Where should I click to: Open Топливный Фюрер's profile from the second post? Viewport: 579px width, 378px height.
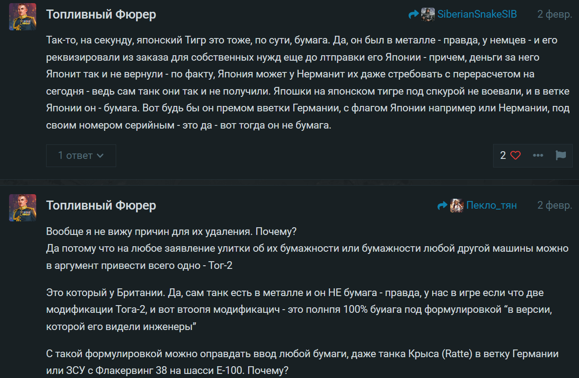coord(101,206)
